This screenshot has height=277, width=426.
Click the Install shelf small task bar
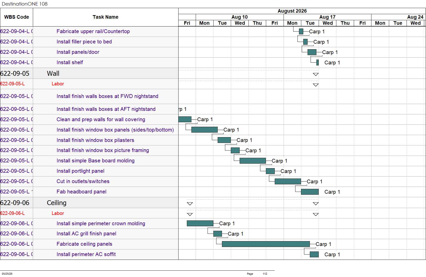317,62
